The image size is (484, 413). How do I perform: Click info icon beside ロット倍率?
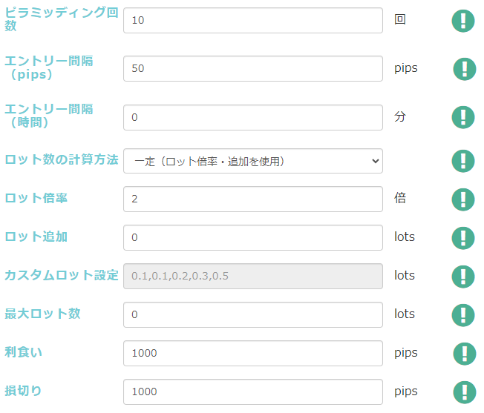463,199
